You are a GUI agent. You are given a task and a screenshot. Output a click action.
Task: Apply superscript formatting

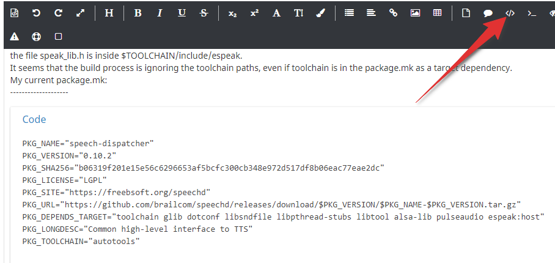[254, 13]
